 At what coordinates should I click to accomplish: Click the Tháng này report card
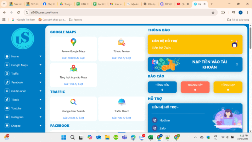coord(195,87)
